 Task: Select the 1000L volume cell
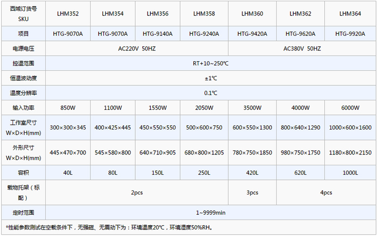click(x=350, y=173)
